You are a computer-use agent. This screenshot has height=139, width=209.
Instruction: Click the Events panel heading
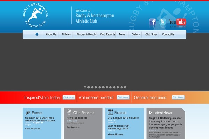point(37,113)
